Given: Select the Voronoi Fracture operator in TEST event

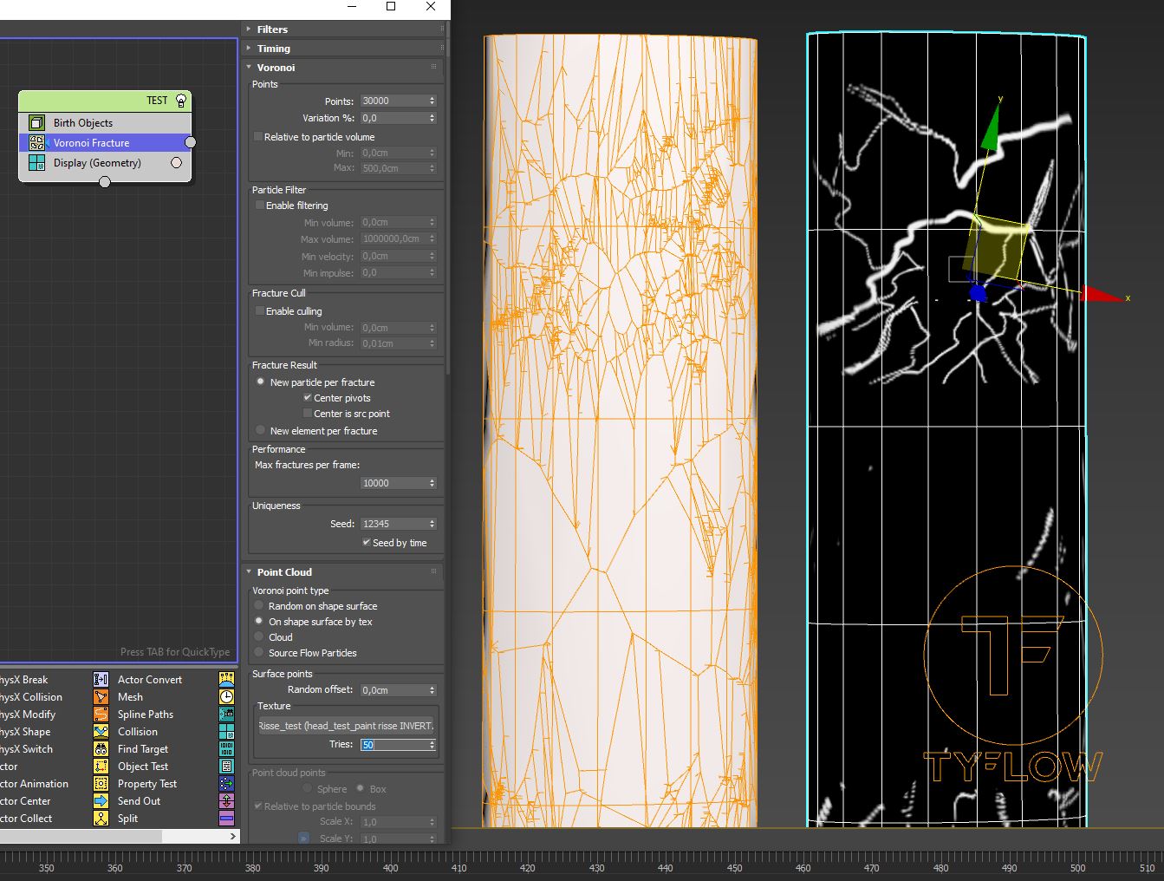Looking at the screenshot, I should click(91, 143).
